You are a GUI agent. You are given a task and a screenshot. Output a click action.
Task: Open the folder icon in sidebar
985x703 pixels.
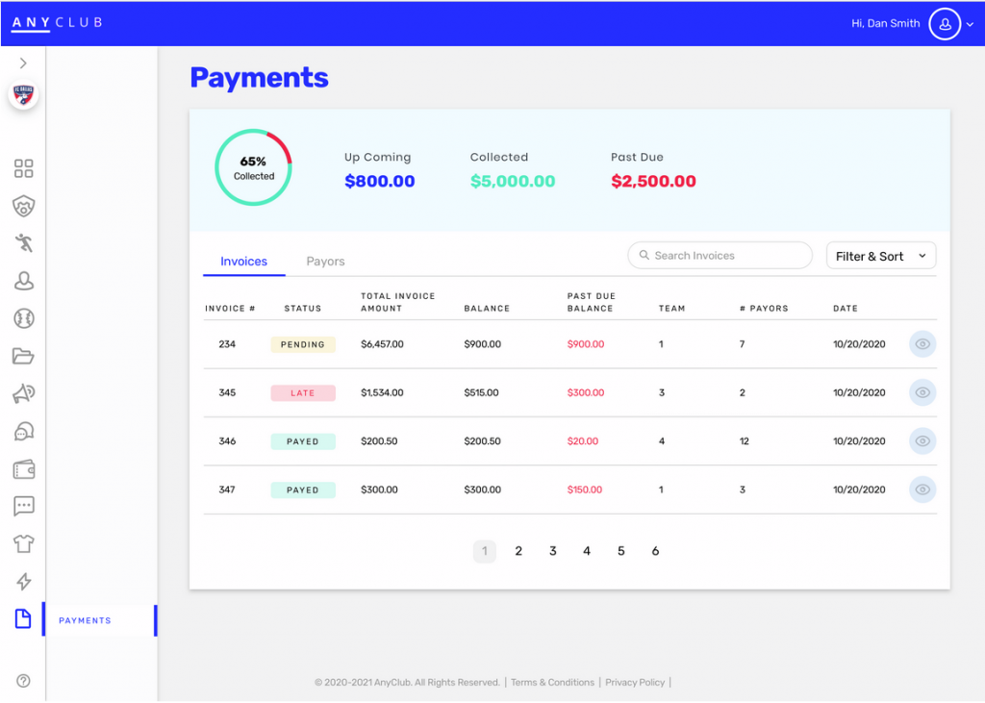(23, 356)
